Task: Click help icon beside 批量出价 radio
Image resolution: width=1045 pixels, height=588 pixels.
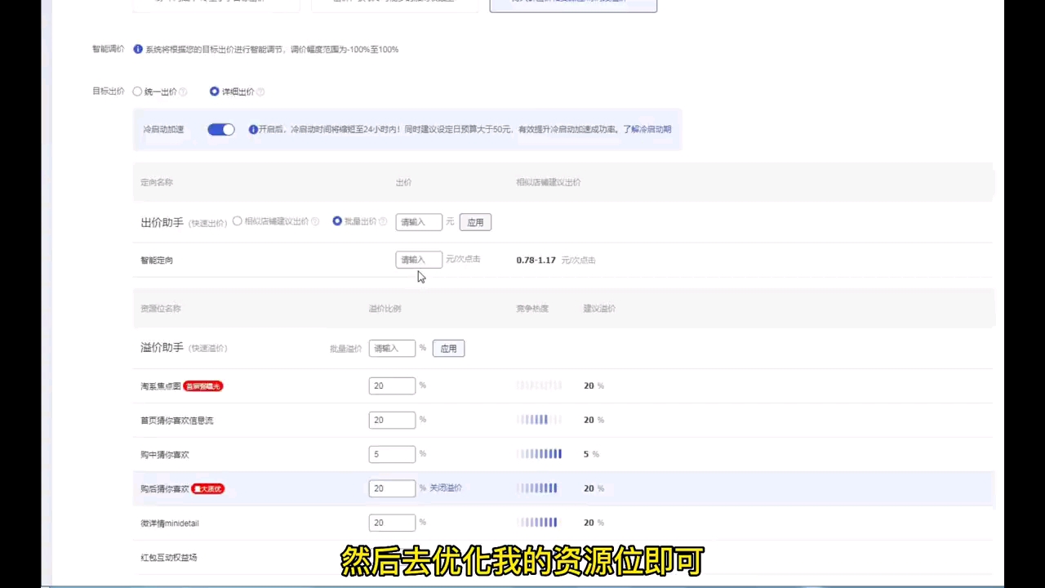Action: [x=384, y=221]
